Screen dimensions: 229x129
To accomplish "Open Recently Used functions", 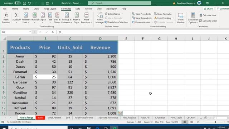I will (x=26, y=18).
